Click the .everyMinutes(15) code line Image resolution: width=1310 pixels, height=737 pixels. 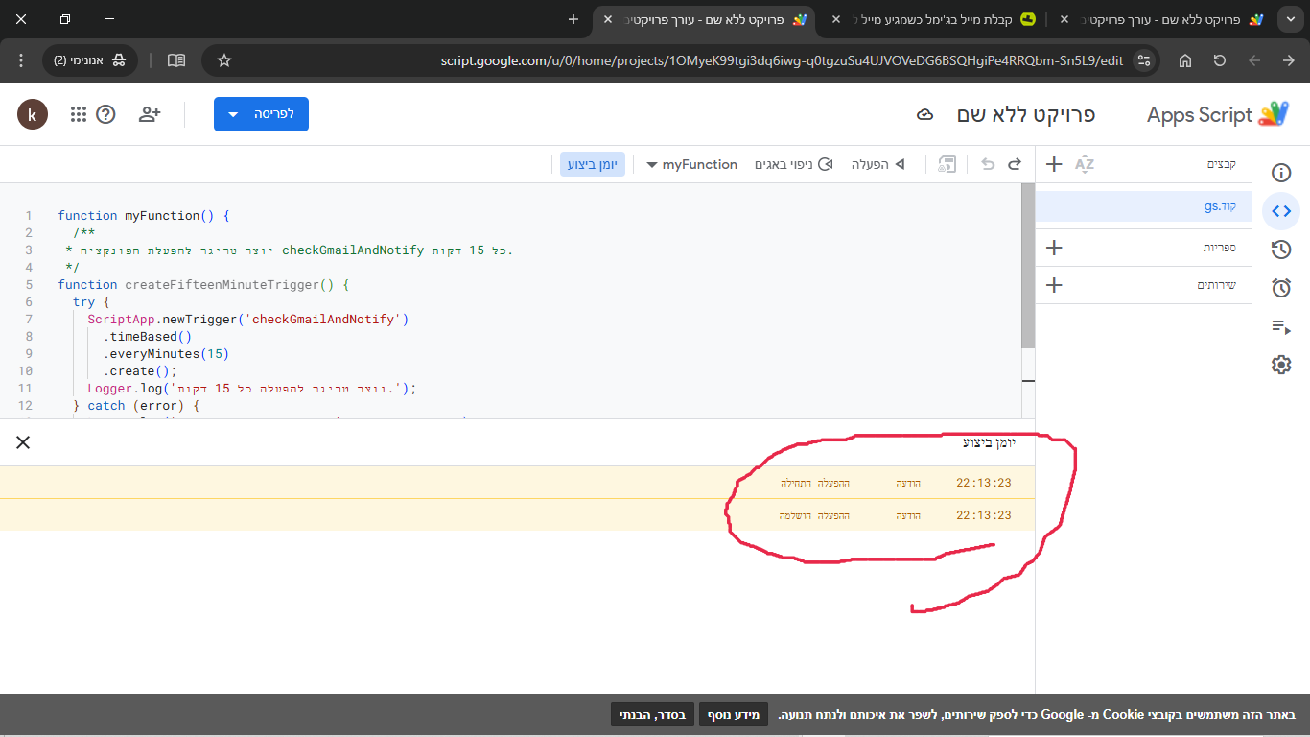[166, 354]
